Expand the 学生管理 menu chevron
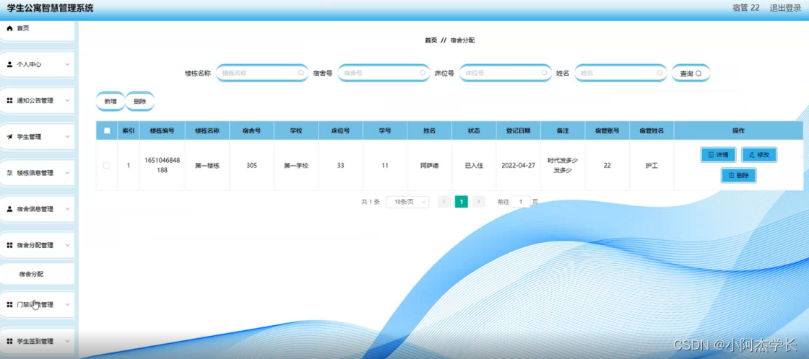The height and width of the screenshot is (359, 809). [67, 137]
